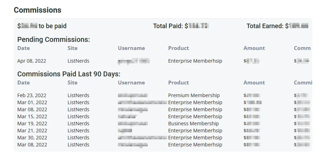Select the Pending Commissions section title
322x164 pixels.
click(x=53, y=39)
